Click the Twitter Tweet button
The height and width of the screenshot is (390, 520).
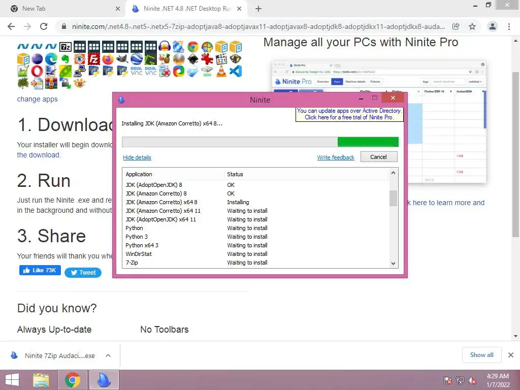coord(83,273)
